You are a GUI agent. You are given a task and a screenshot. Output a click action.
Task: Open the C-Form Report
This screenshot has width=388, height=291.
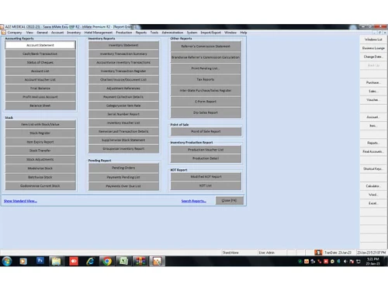point(206,102)
